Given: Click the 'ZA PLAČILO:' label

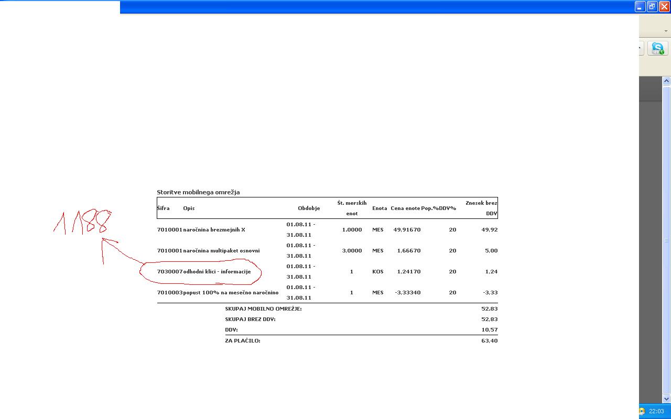Looking at the screenshot, I should [x=243, y=340].
